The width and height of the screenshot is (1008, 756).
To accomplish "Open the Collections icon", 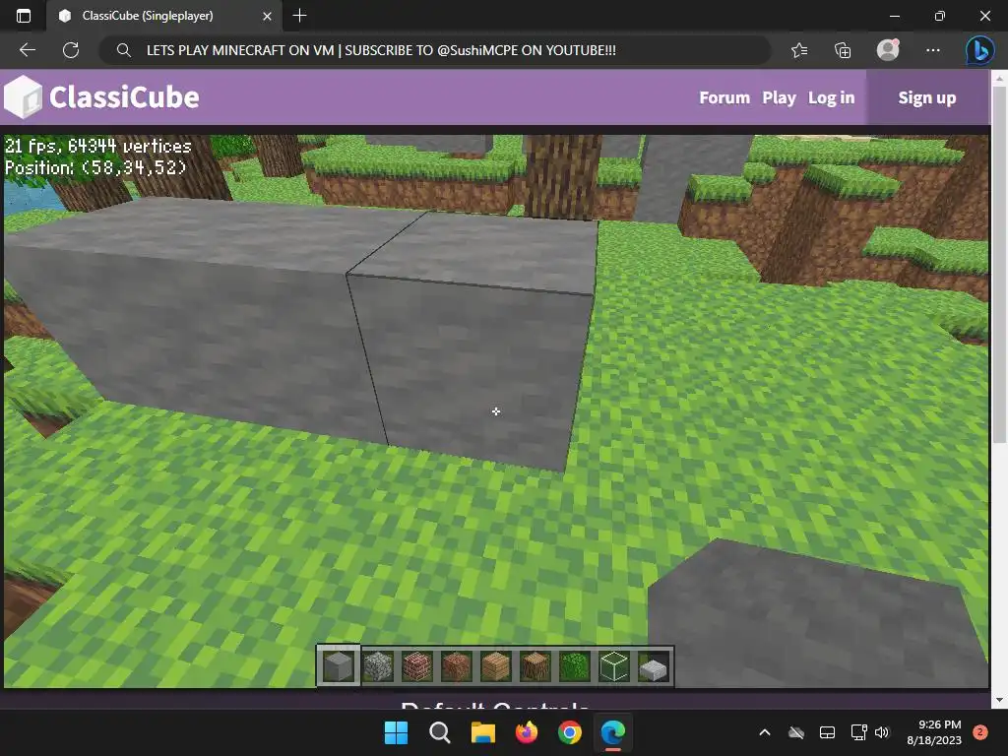I will (843, 50).
